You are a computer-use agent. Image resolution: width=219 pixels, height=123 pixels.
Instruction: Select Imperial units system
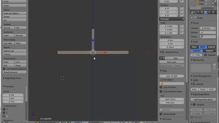click(211, 47)
